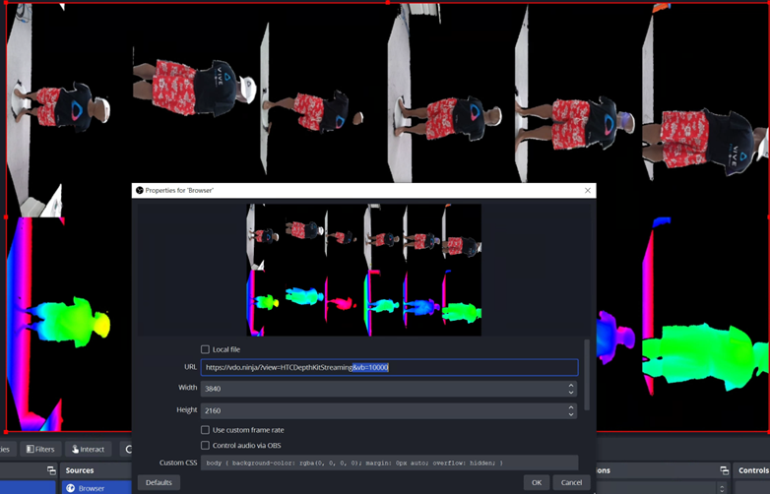Image resolution: width=770 pixels, height=494 pixels.
Task: Click the OBS logo in dialog title bar
Action: [140, 190]
